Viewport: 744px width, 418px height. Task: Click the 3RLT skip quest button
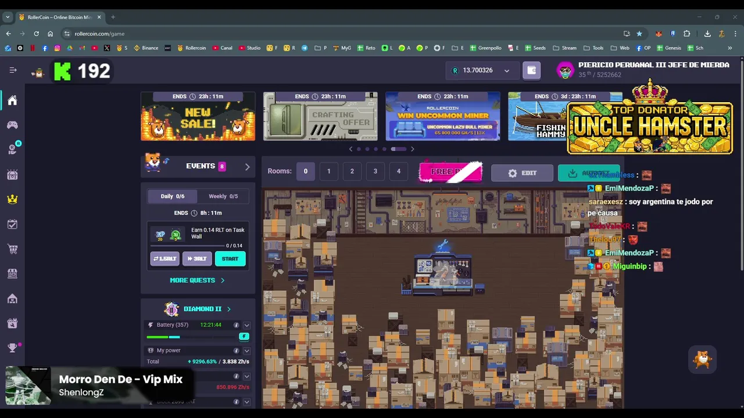click(x=197, y=259)
